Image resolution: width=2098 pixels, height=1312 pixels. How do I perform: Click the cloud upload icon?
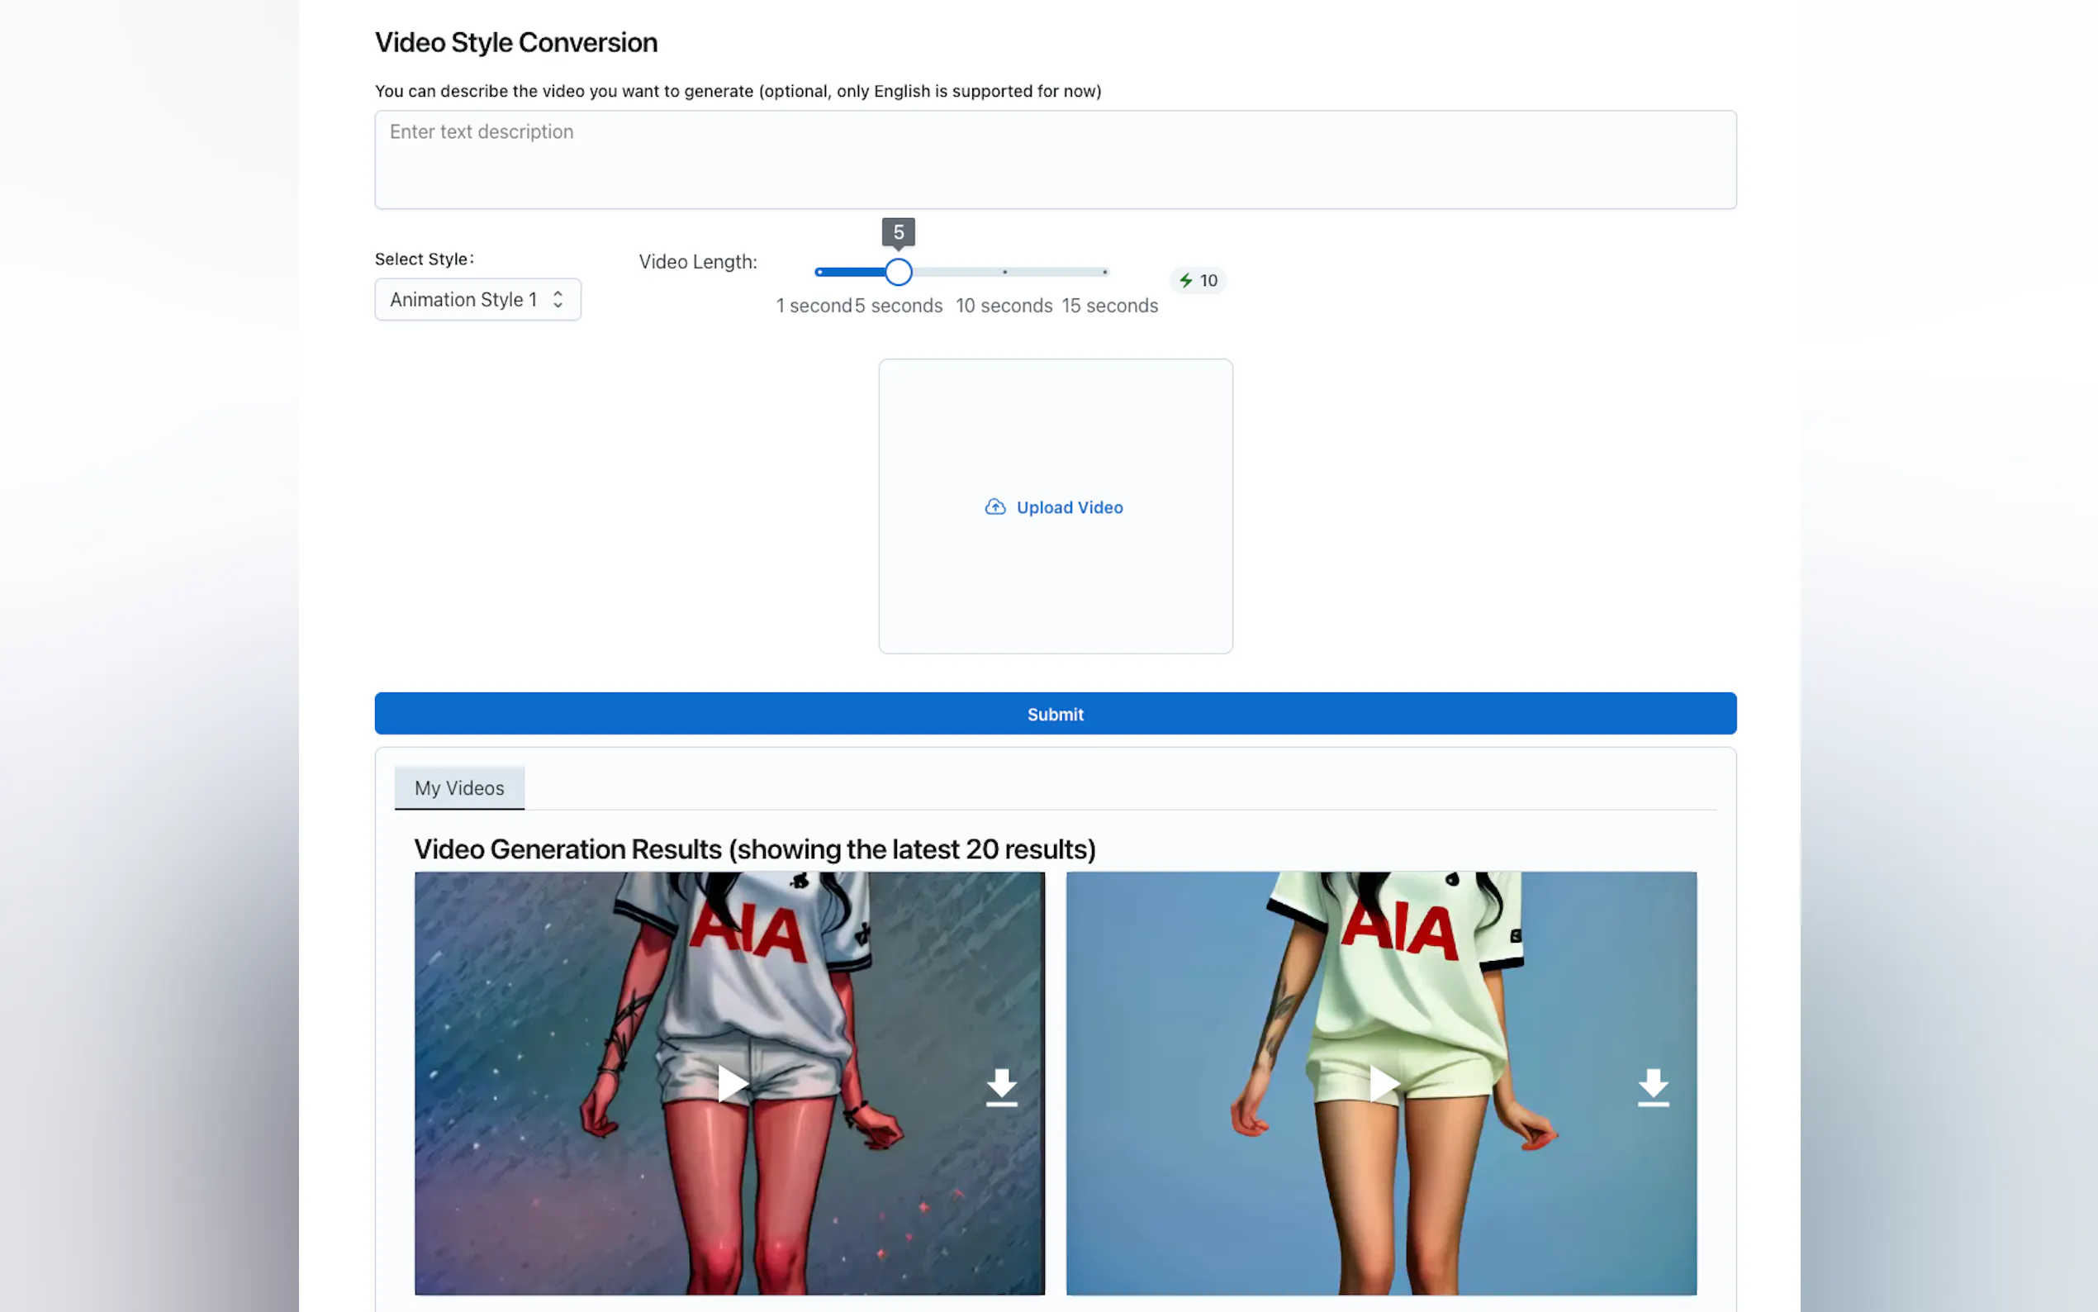[x=994, y=506]
